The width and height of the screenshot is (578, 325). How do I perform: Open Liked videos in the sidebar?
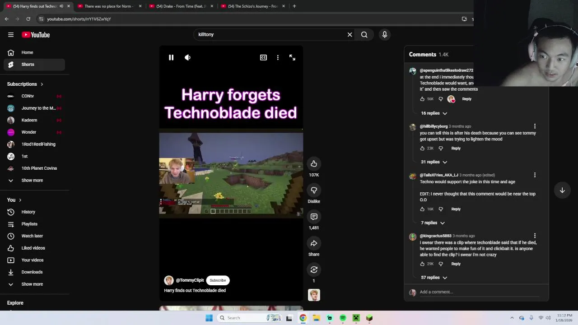pos(34,248)
